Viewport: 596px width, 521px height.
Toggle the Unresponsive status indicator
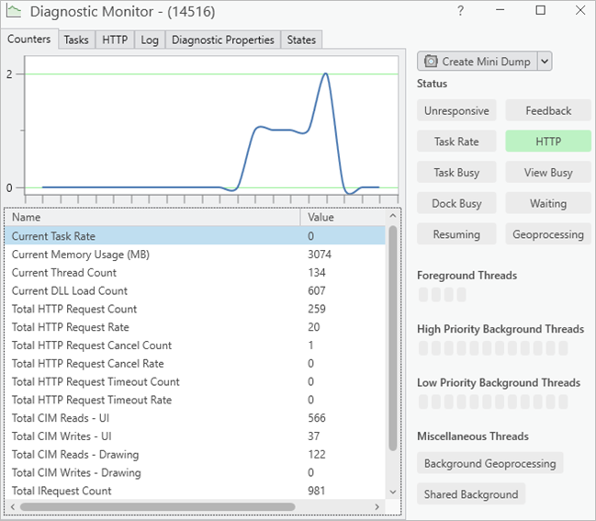pyautogui.click(x=456, y=111)
